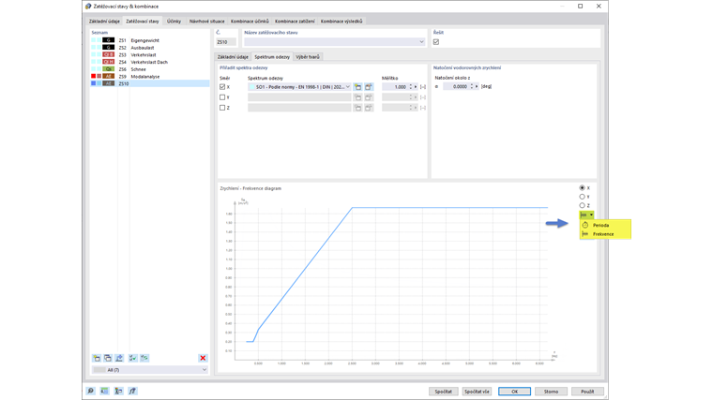Switch to the Spektrum odezvy sub-tab
713x400 pixels.
[x=272, y=57]
